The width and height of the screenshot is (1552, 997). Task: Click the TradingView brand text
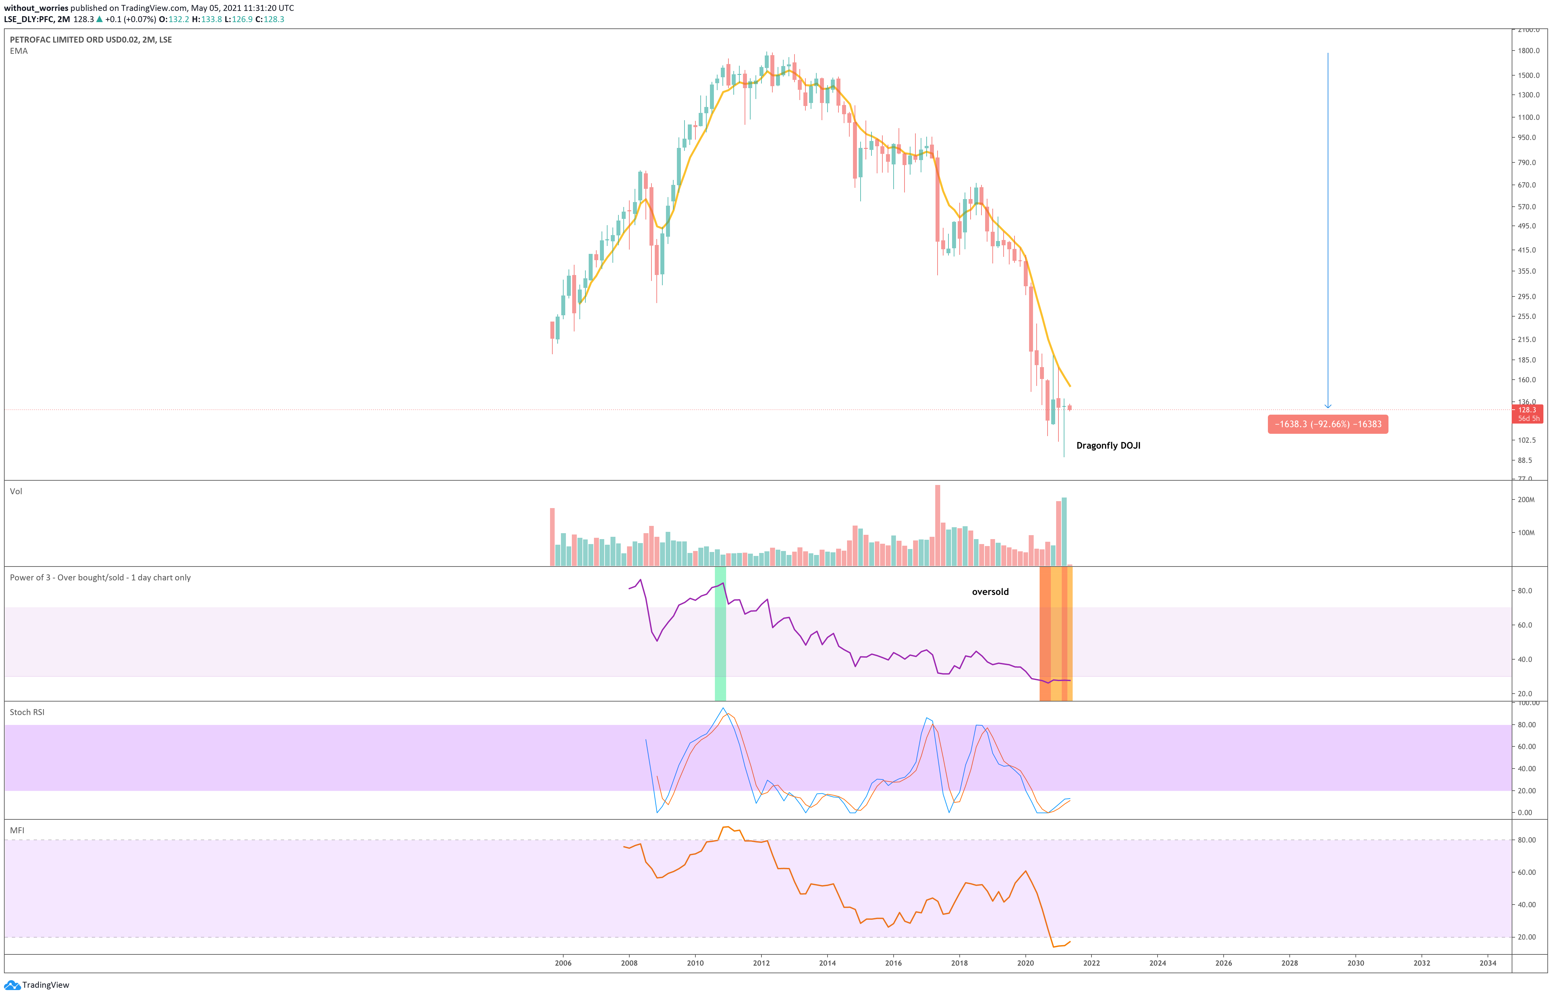pos(45,985)
